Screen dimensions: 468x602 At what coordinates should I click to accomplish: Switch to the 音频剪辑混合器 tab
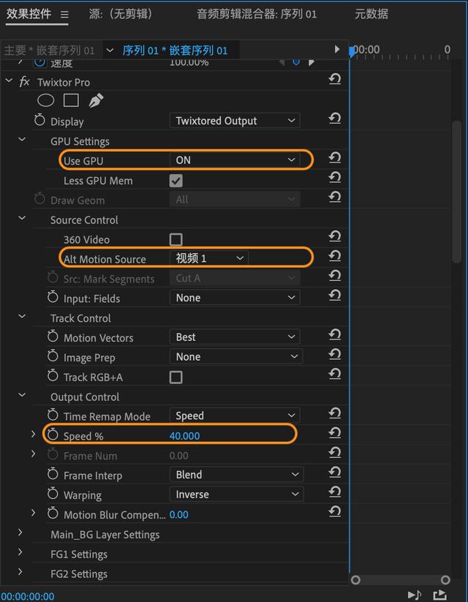tap(257, 14)
